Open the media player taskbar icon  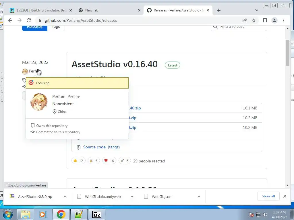[43, 214]
